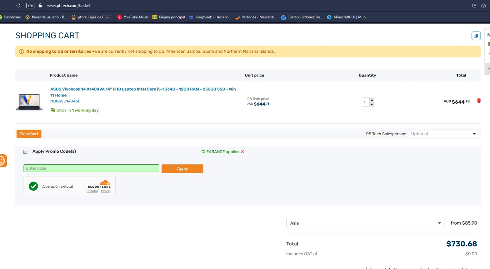Open the DeepSeek bookmark
This screenshot has height=269, width=490.
point(210,17)
